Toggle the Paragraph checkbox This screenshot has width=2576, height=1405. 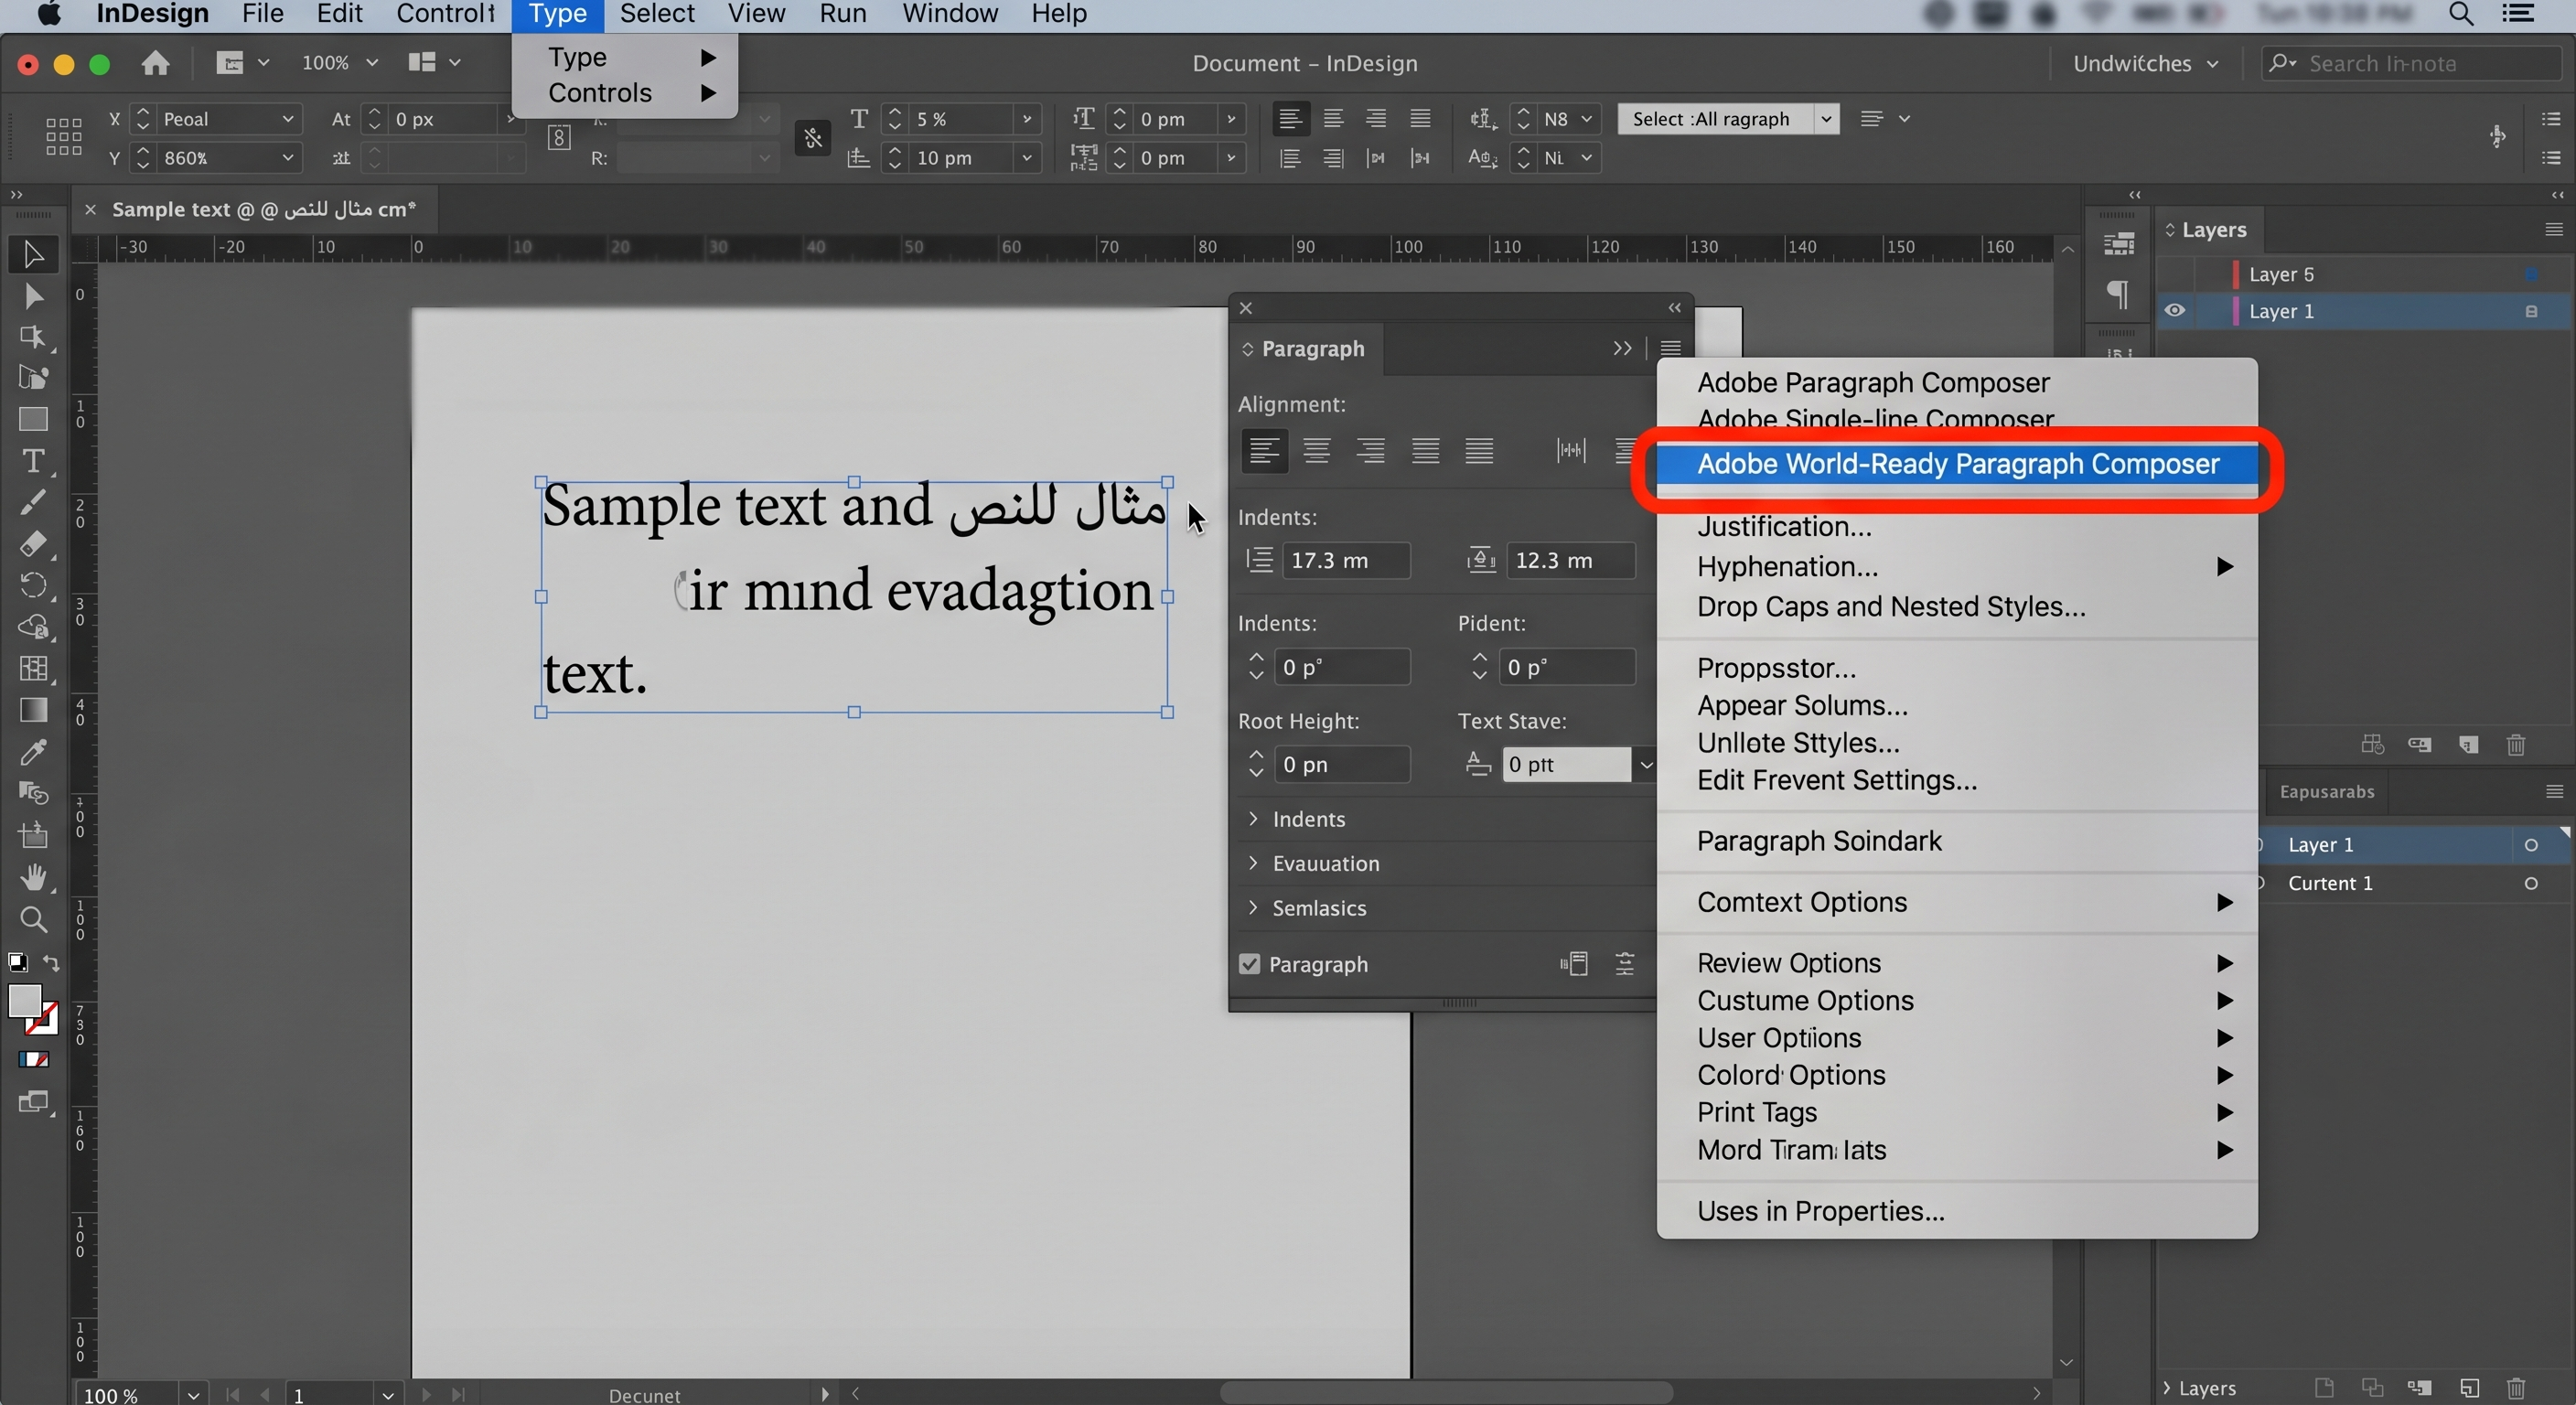1249,964
